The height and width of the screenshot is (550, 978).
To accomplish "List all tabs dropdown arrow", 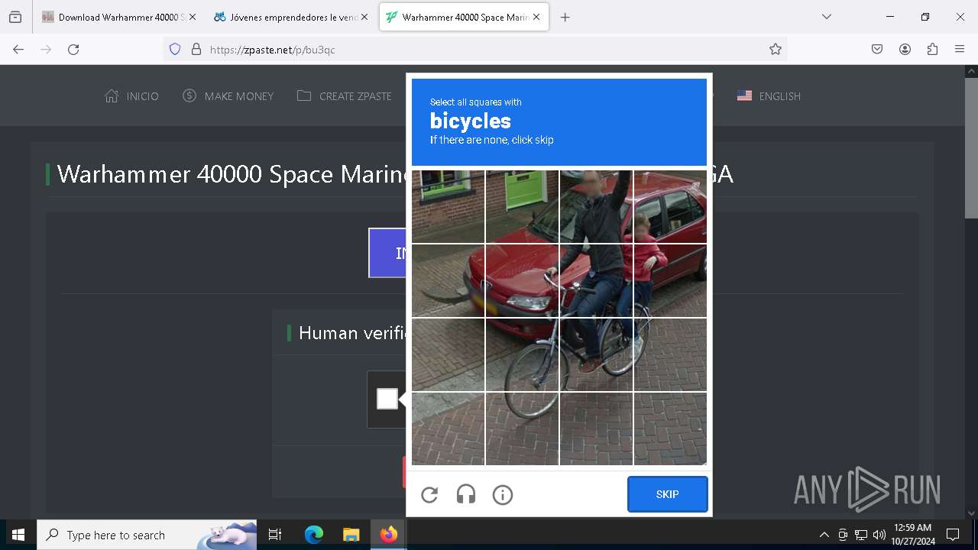I will point(826,17).
